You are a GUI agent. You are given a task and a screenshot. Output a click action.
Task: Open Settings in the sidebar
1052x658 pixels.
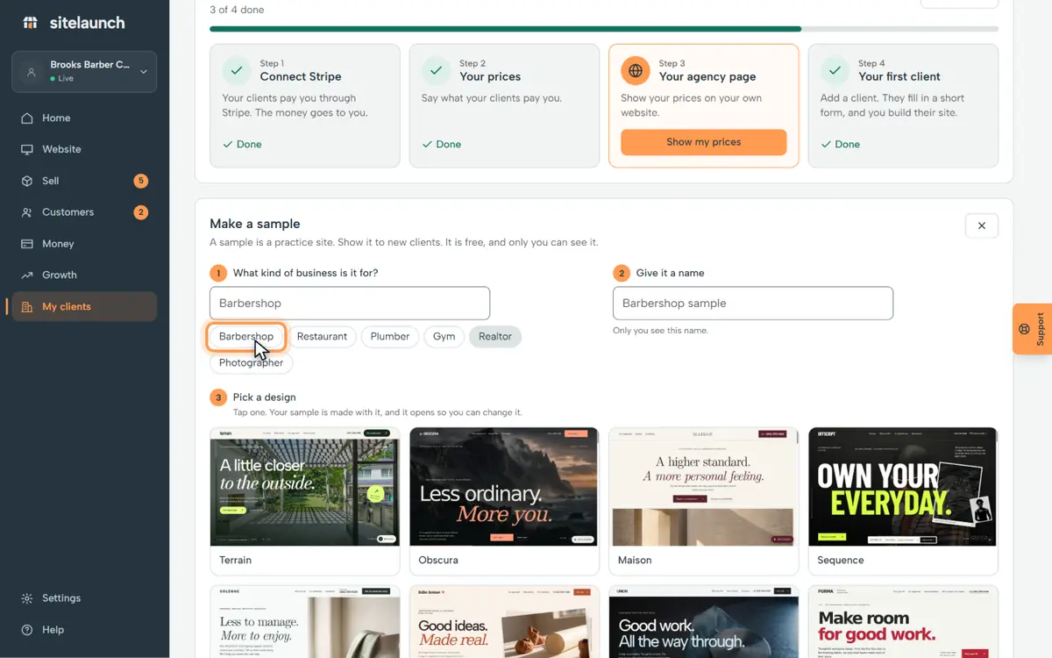tap(84, 598)
